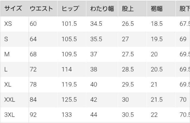Click the ウエスト column header

(41, 9)
